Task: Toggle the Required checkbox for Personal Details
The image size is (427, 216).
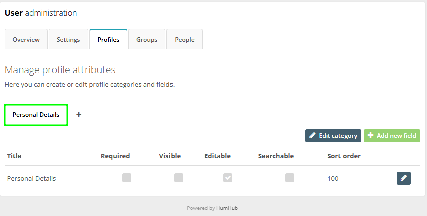Action: click(127, 178)
